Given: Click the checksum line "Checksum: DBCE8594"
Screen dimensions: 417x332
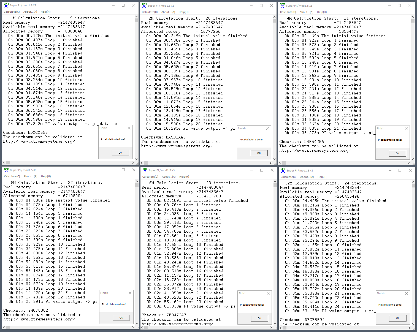Looking at the screenshot, I should (x=302, y=320).
